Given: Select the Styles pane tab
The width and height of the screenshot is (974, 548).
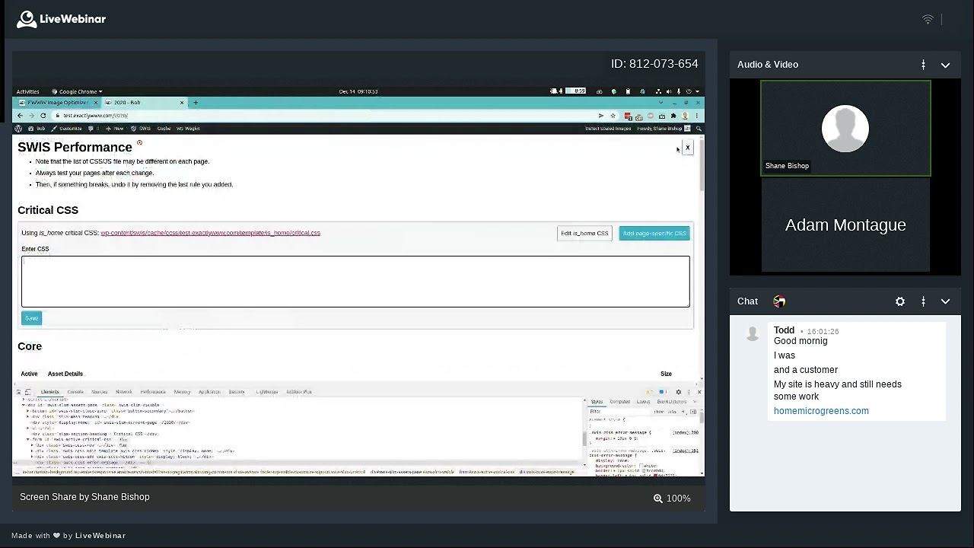Looking at the screenshot, I should point(597,402).
